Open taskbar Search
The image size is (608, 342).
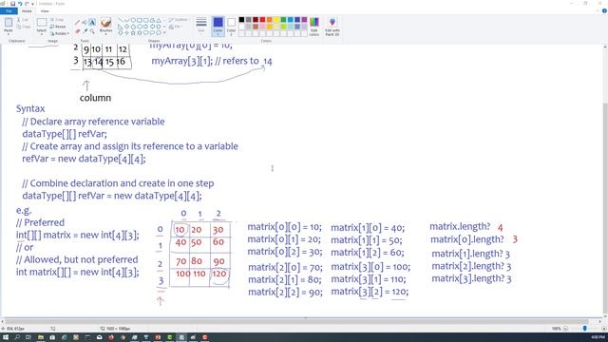point(17,337)
